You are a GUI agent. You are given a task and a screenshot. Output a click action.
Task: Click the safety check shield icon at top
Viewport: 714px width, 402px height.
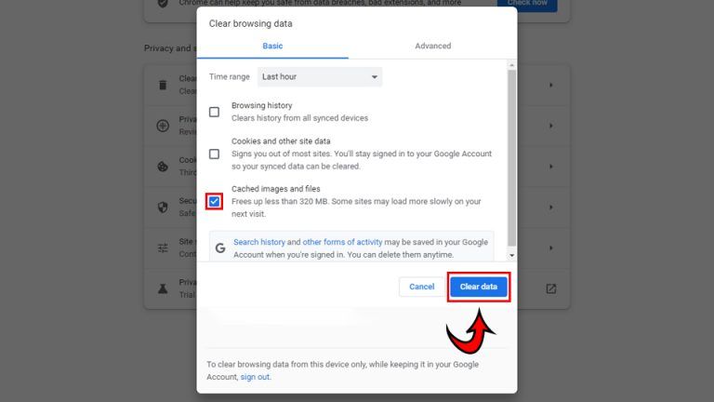click(x=163, y=4)
